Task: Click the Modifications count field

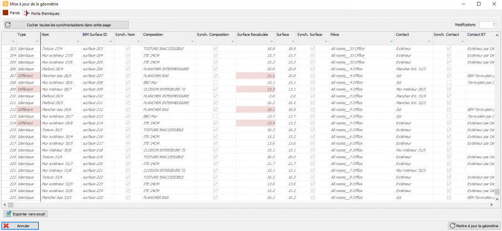Action: pyautogui.click(x=488, y=24)
